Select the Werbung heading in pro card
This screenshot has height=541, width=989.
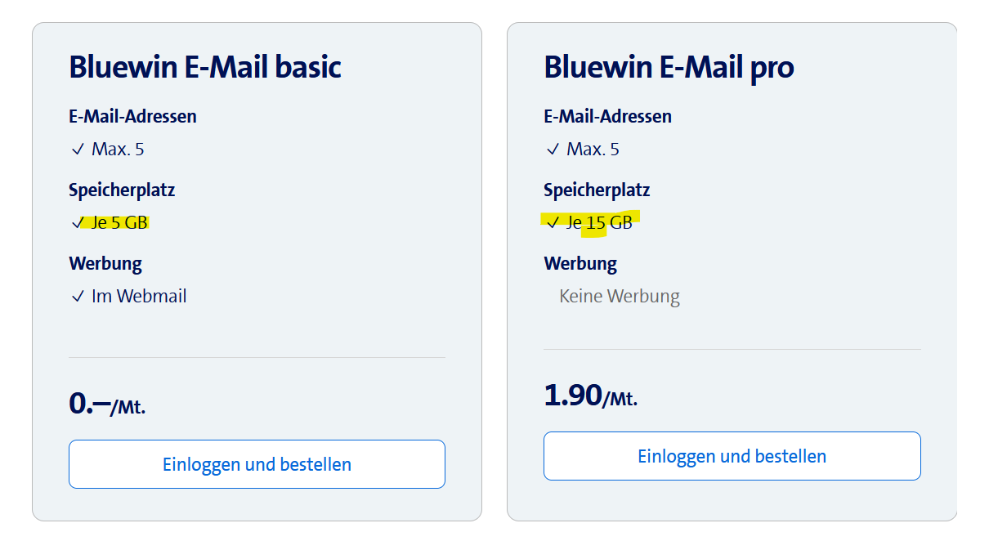pos(580,263)
